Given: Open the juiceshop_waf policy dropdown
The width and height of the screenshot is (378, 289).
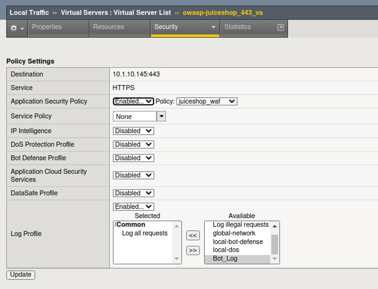Looking at the screenshot, I should click(x=207, y=102).
